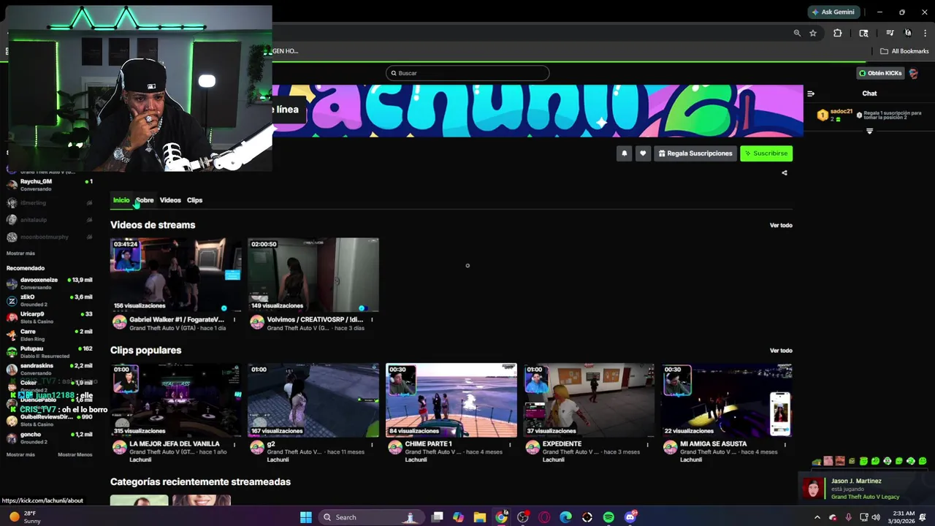Click taskbar clock showing 2:31 AM

point(903,517)
